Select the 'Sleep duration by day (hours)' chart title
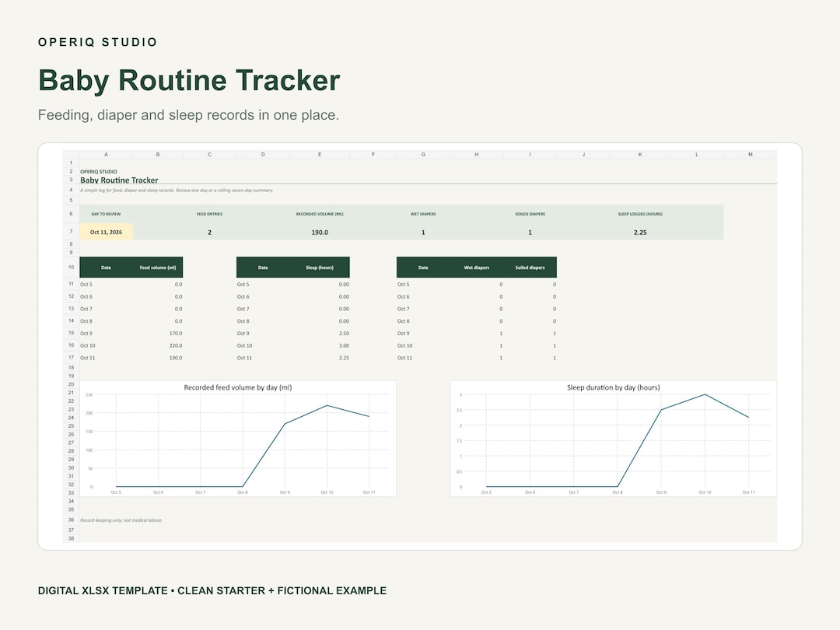Viewport: 840px width, 630px height. point(614,387)
